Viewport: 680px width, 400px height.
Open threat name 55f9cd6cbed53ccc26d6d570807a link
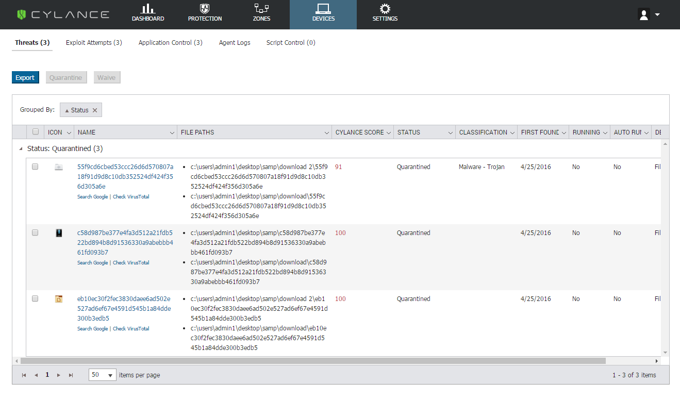(x=125, y=177)
